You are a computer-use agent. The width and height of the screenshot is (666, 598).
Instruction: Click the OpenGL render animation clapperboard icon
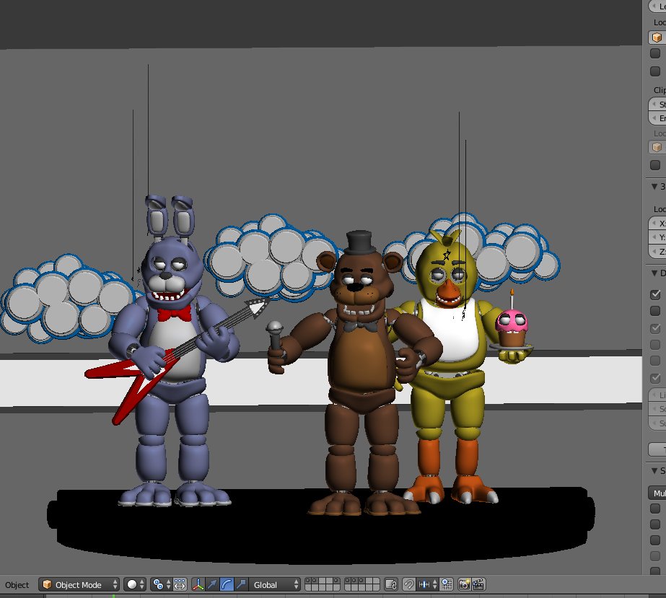(x=478, y=585)
